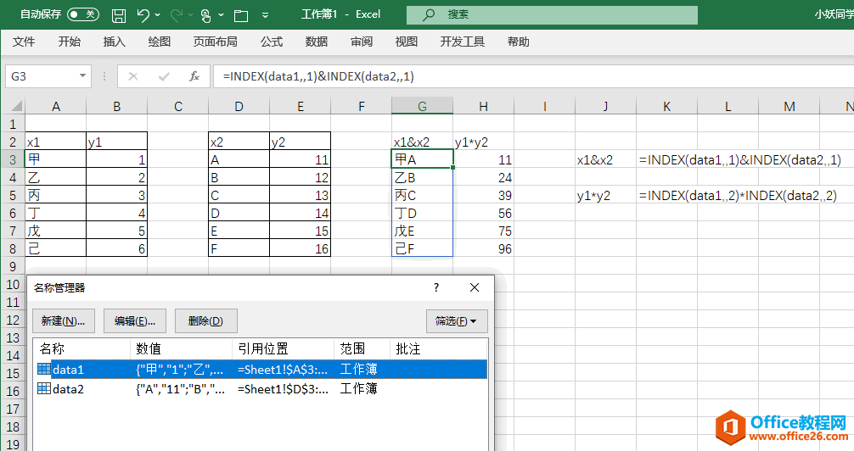Image resolution: width=854 pixels, height=451 pixels.
Task: Select cell H8 with value 96
Action: (x=483, y=248)
